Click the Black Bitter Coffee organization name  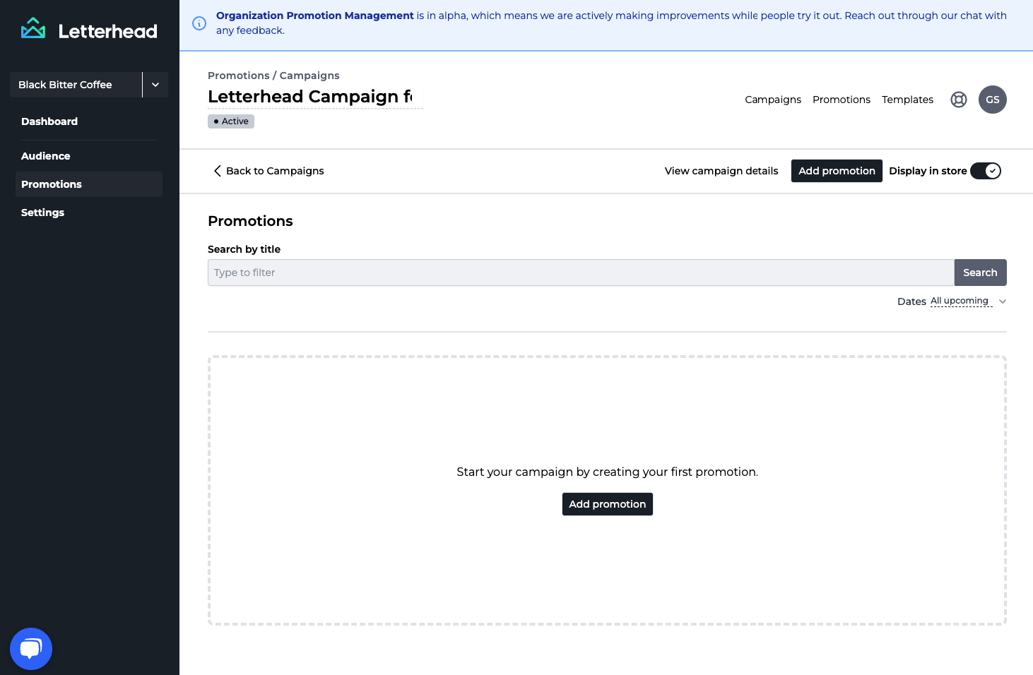coord(65,85)
